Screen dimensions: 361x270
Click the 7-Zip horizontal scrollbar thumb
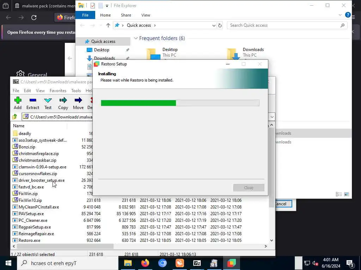[x=65, y=246]
